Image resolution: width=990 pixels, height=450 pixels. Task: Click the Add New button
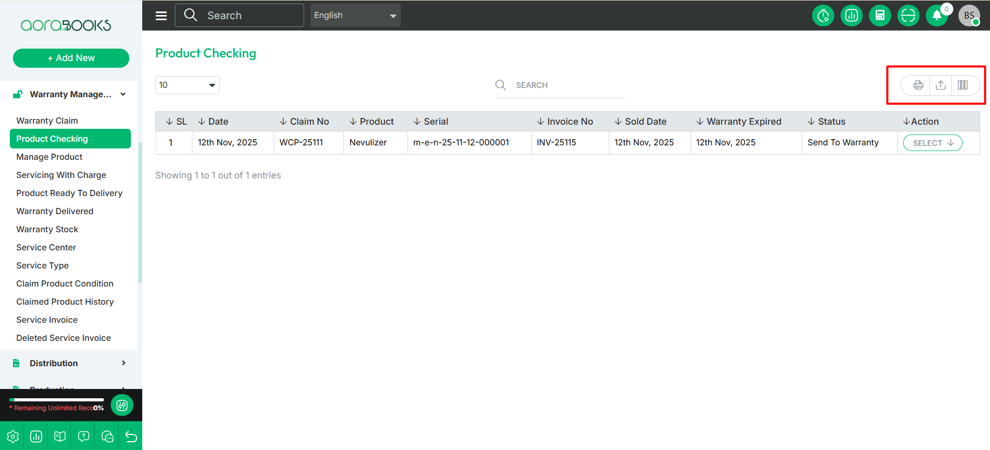point(71,58)
